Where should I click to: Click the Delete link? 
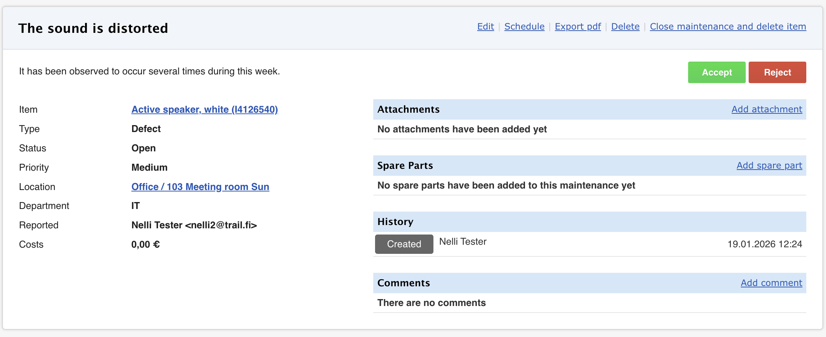pos(625,27)
